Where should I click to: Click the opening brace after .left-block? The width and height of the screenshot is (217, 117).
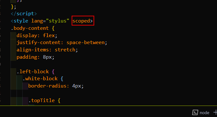coord(53,72)
